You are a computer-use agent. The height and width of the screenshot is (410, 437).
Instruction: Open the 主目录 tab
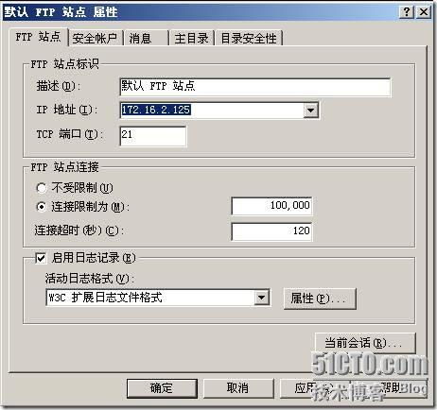(192, 39)
